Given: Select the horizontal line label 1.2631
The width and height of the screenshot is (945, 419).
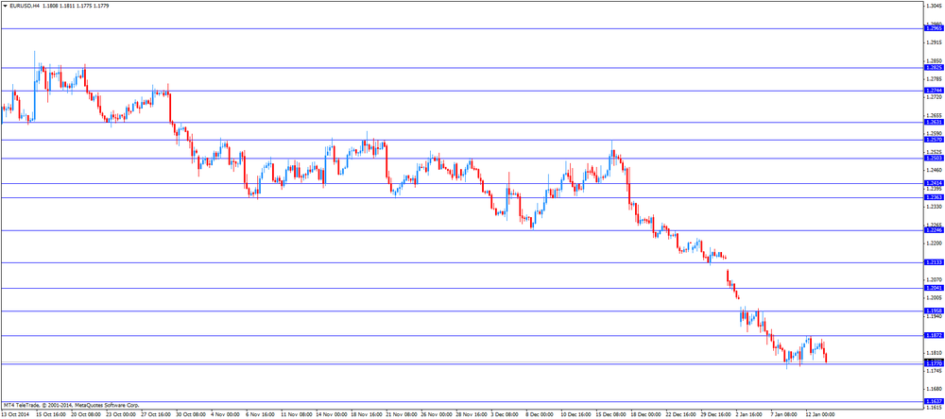Looking at the screenshot, I should [933, 122].
